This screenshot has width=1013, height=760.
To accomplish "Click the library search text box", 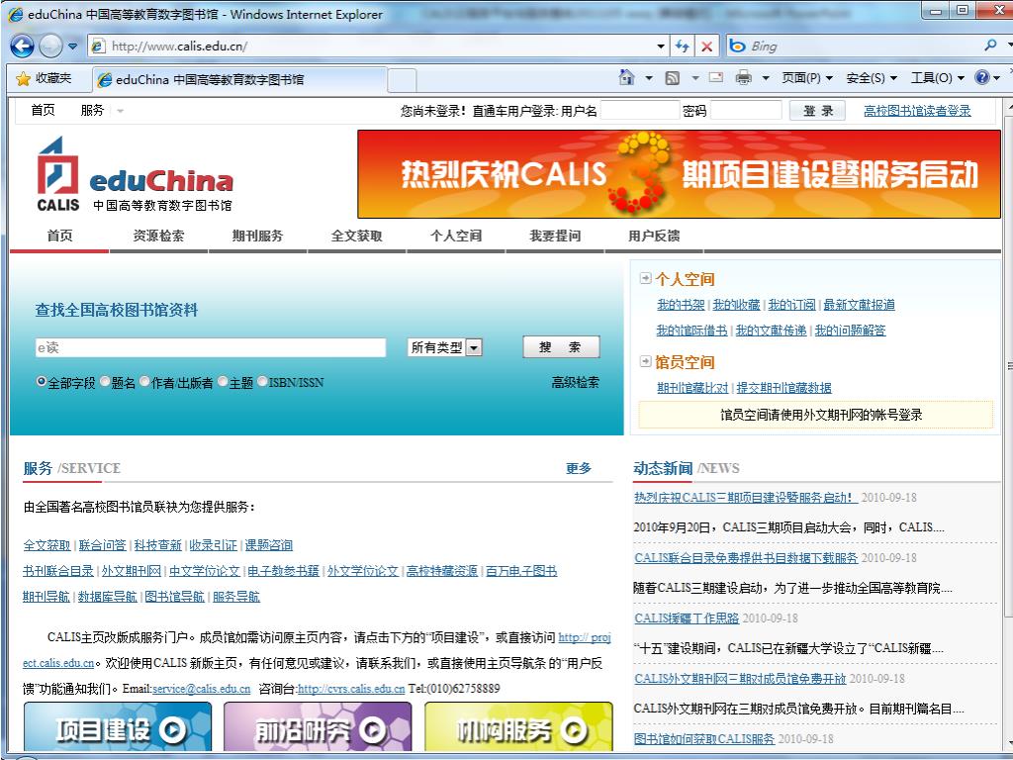I will tap(211, 347).
